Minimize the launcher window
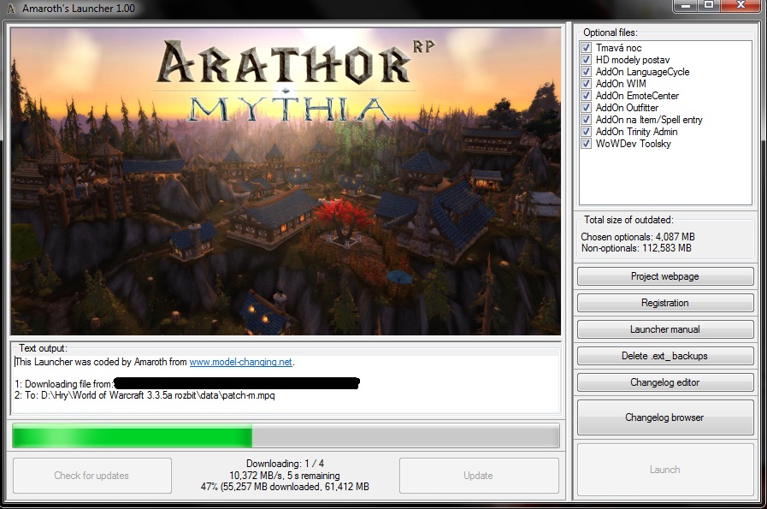This screenshot has height=509, width=767. pos(685,7)
